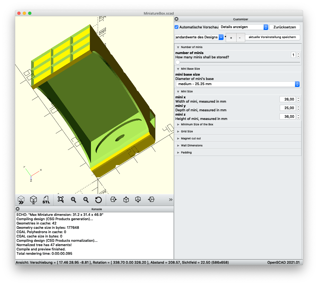Image resolution: width=318 pixels, height=285 pixels.
Task: Close the Konsole panel
Action: [x=18, y=209]
